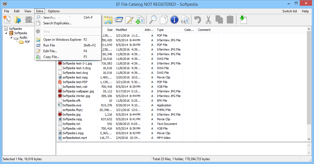
Task: Choose Search... from the Extra menu
Action: pos(68,17)
